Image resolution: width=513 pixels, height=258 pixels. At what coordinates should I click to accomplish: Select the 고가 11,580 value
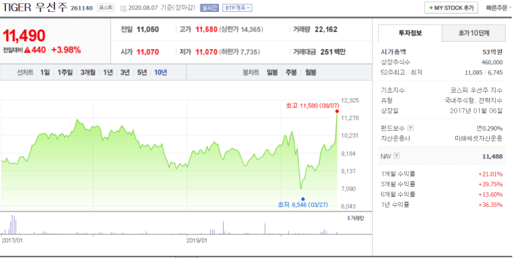click(206, 29)
